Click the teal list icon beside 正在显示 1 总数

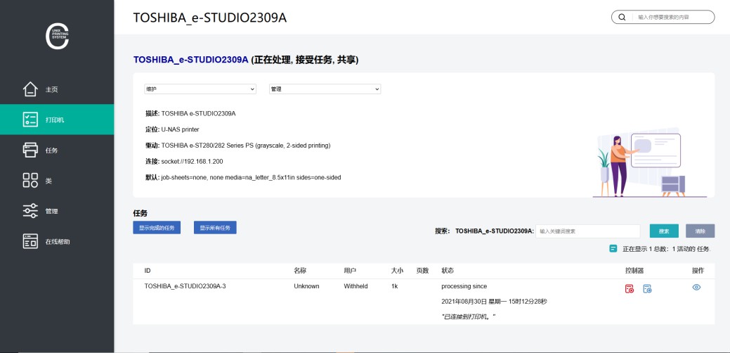613,249
